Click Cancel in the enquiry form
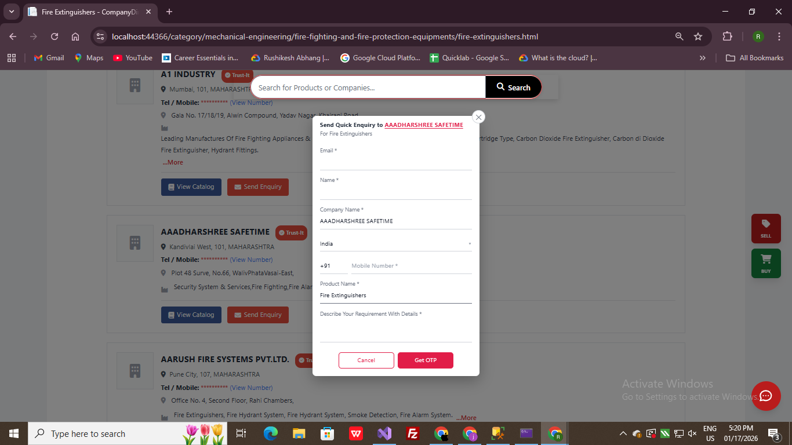The image size is (792, 445). pos(366,360)
